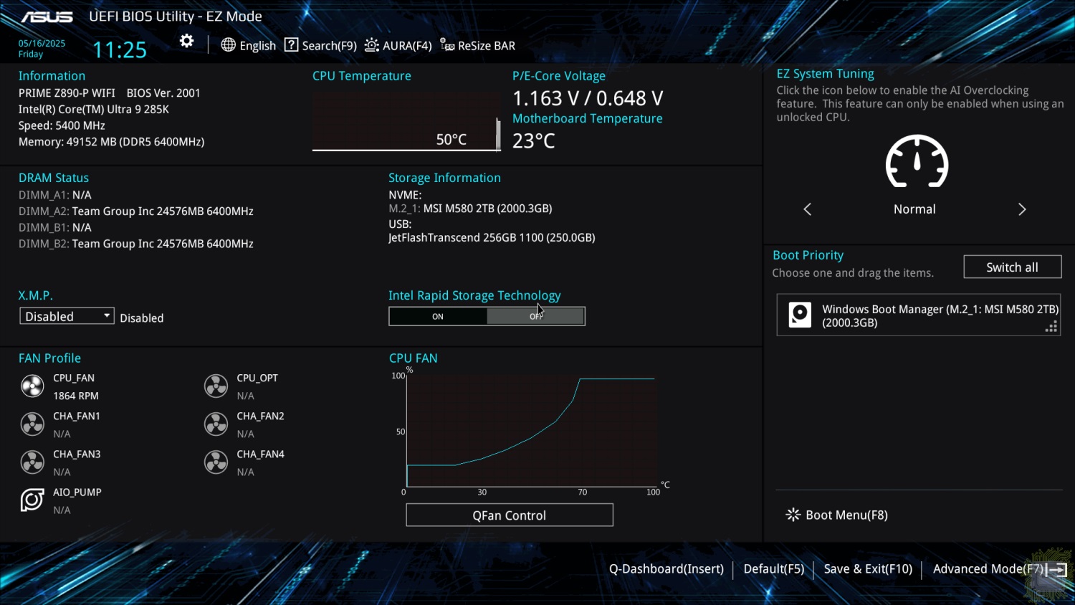This screenshot has width=1075, height=605.
Task: Click the Windows Boot Manager disk icon
Action: (800, 315)
